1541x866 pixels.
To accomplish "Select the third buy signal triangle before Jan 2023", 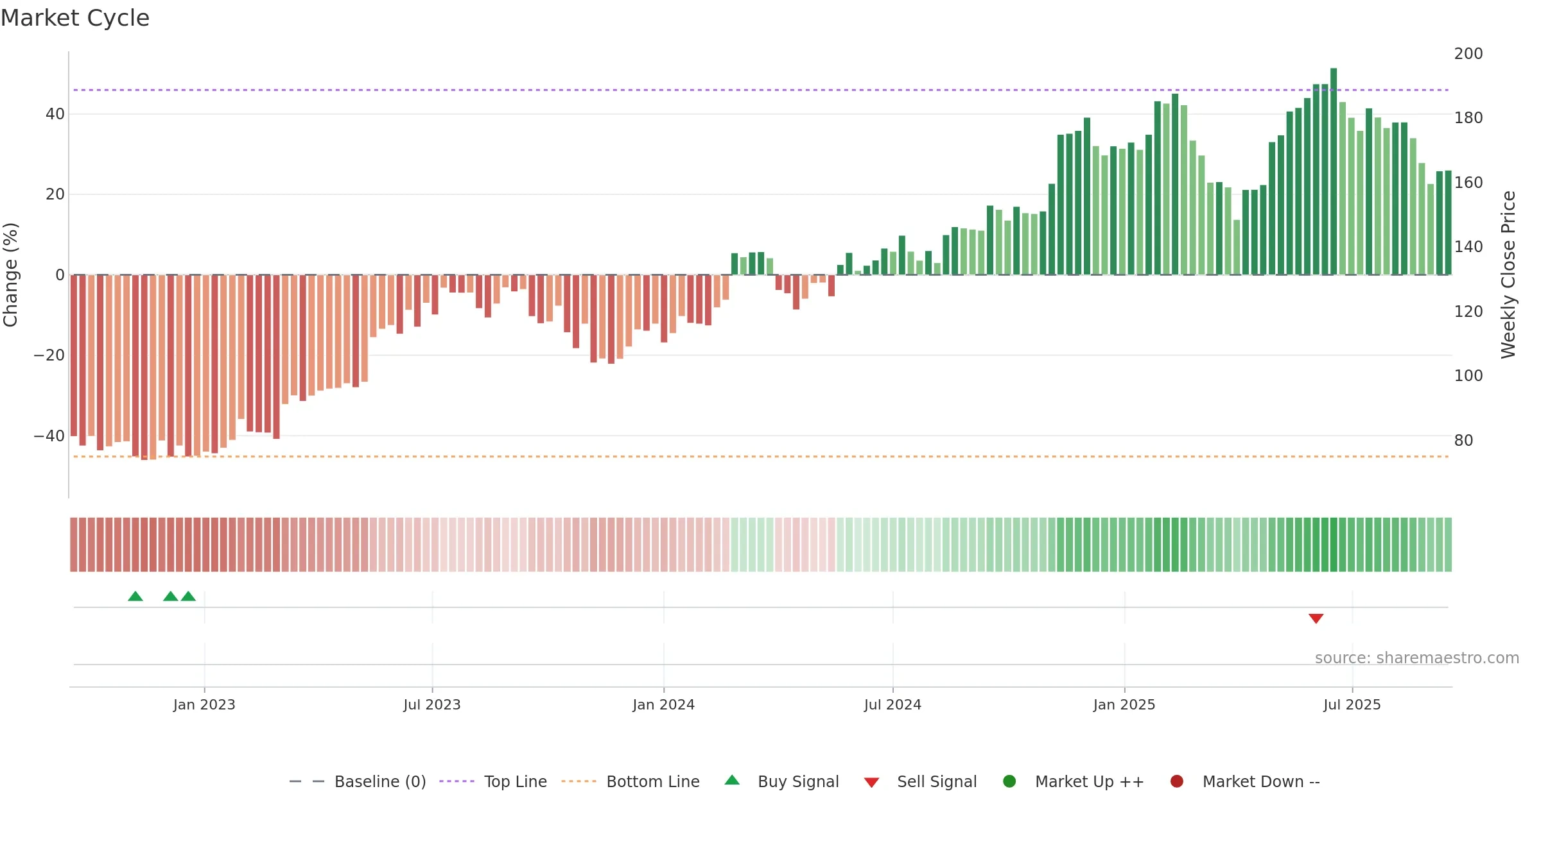I will [188, 596].
